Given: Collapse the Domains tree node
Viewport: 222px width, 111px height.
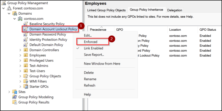Looking at the screenshot, I should 9,14.
